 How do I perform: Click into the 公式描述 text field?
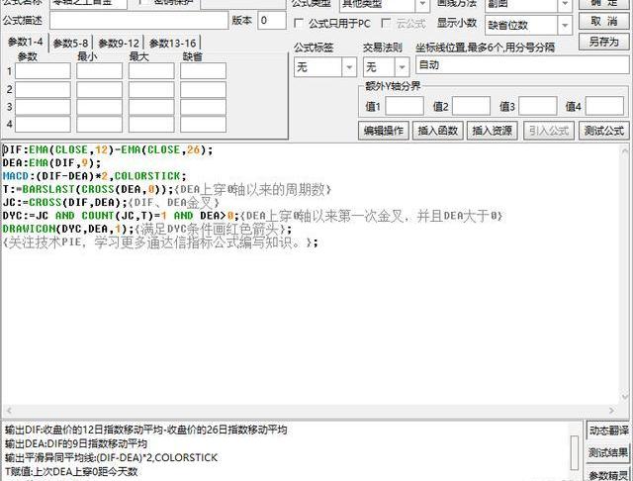137,20
